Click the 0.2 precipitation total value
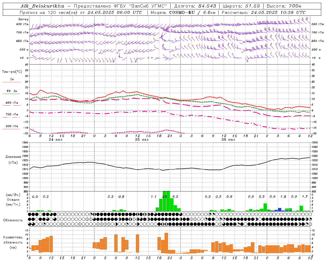Image resolution: width=325 pixels, height=260 pixels. click(x=46, y=197)
